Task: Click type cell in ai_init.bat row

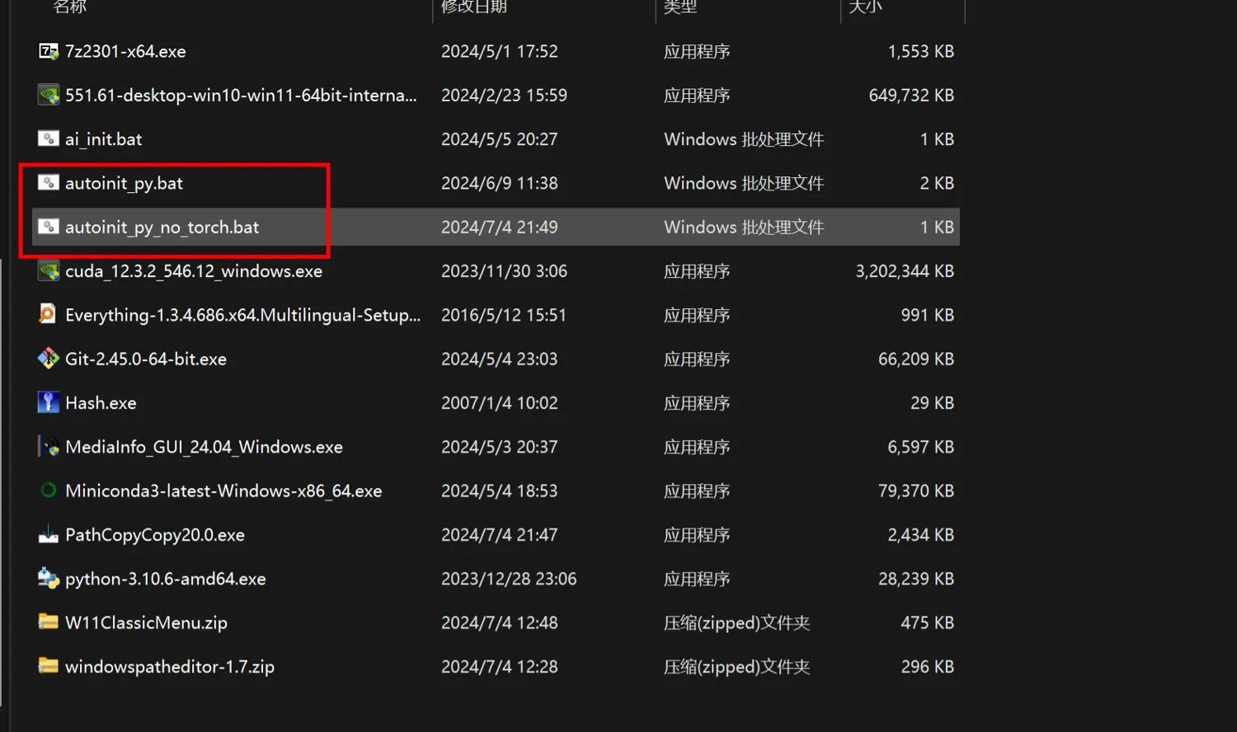Action: tap(744, 139)
